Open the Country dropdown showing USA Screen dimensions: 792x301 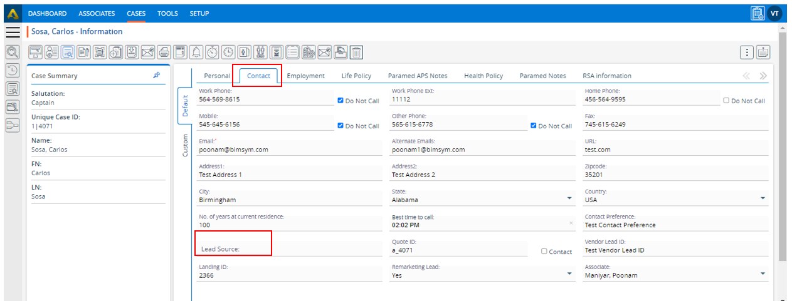click(x=763, y=198)
